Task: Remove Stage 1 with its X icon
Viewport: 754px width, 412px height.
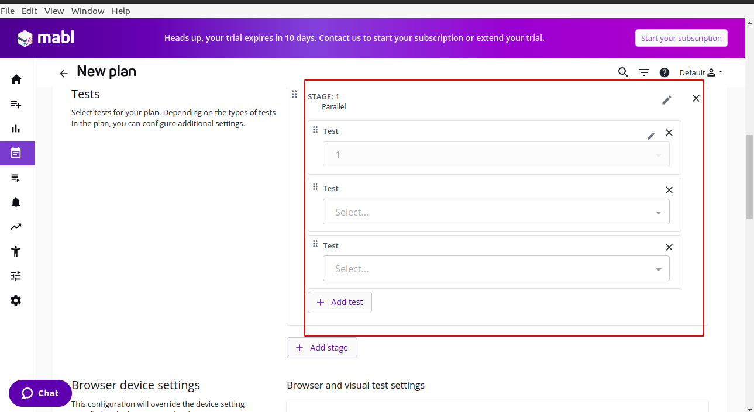Action: click(x=696, y=98)
